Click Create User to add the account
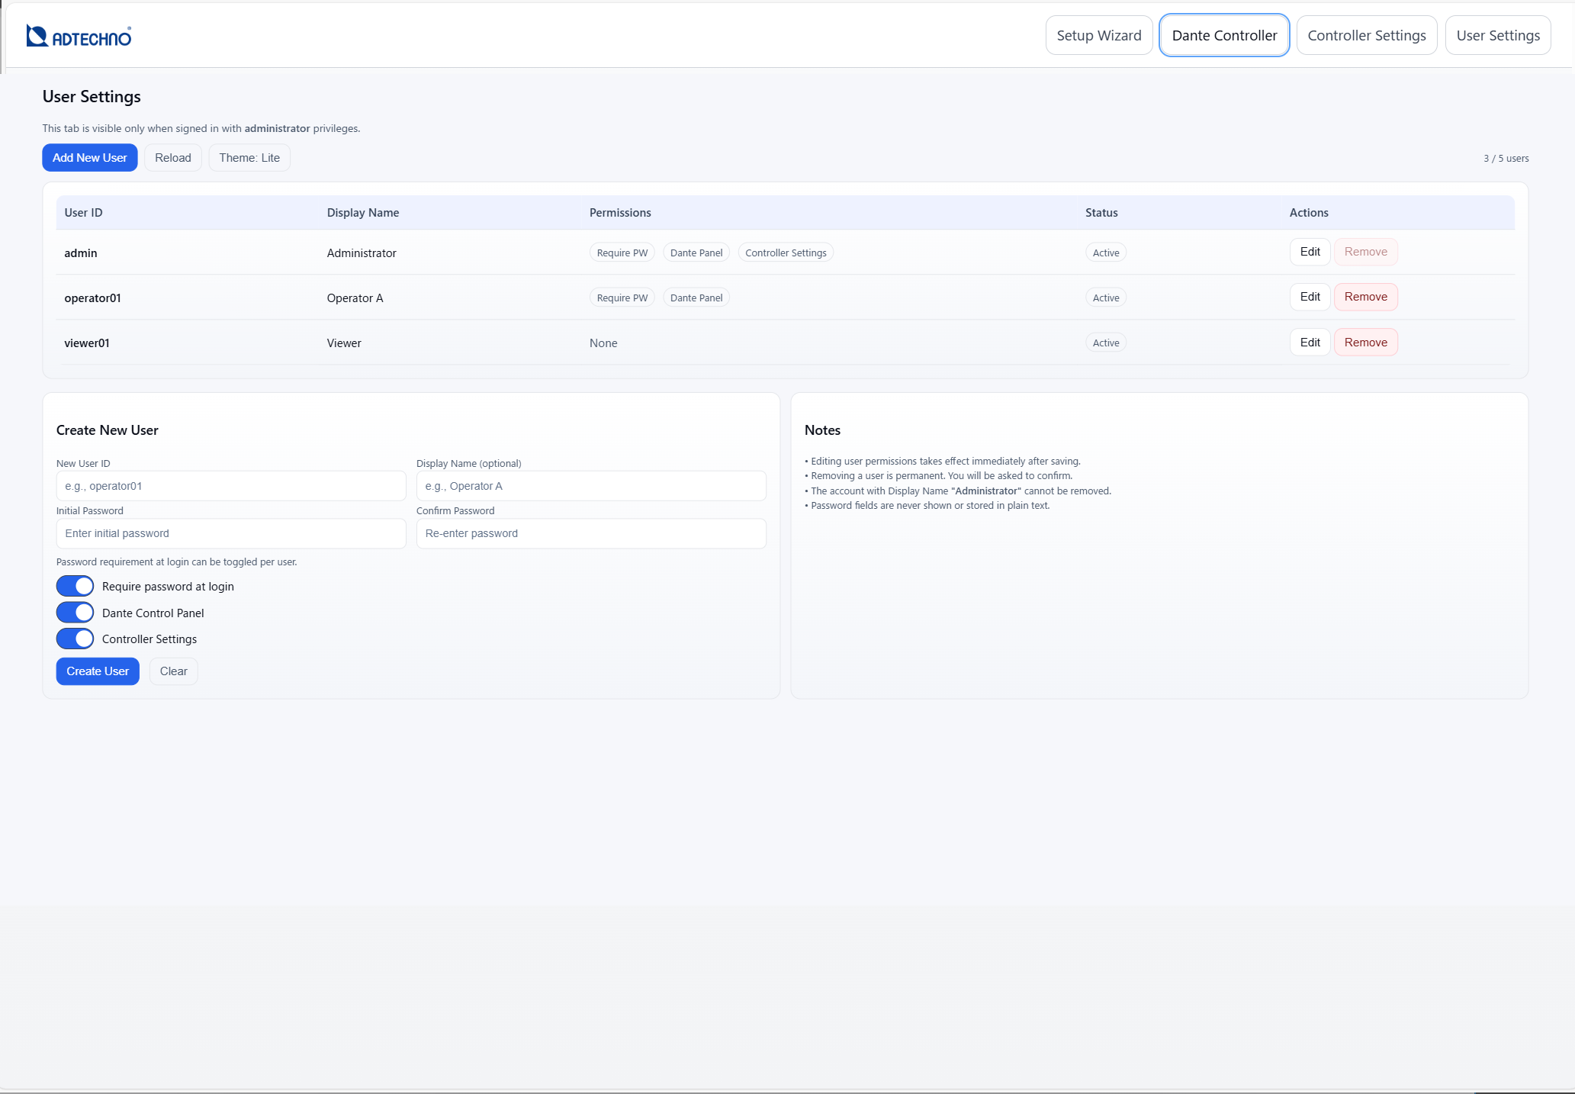Screen dimensions: 1575x1094 tap(97, 671)
